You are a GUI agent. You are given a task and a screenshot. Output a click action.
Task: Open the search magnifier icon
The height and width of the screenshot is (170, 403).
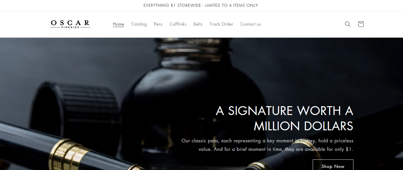pyautogui.click(x=348, y=24)
